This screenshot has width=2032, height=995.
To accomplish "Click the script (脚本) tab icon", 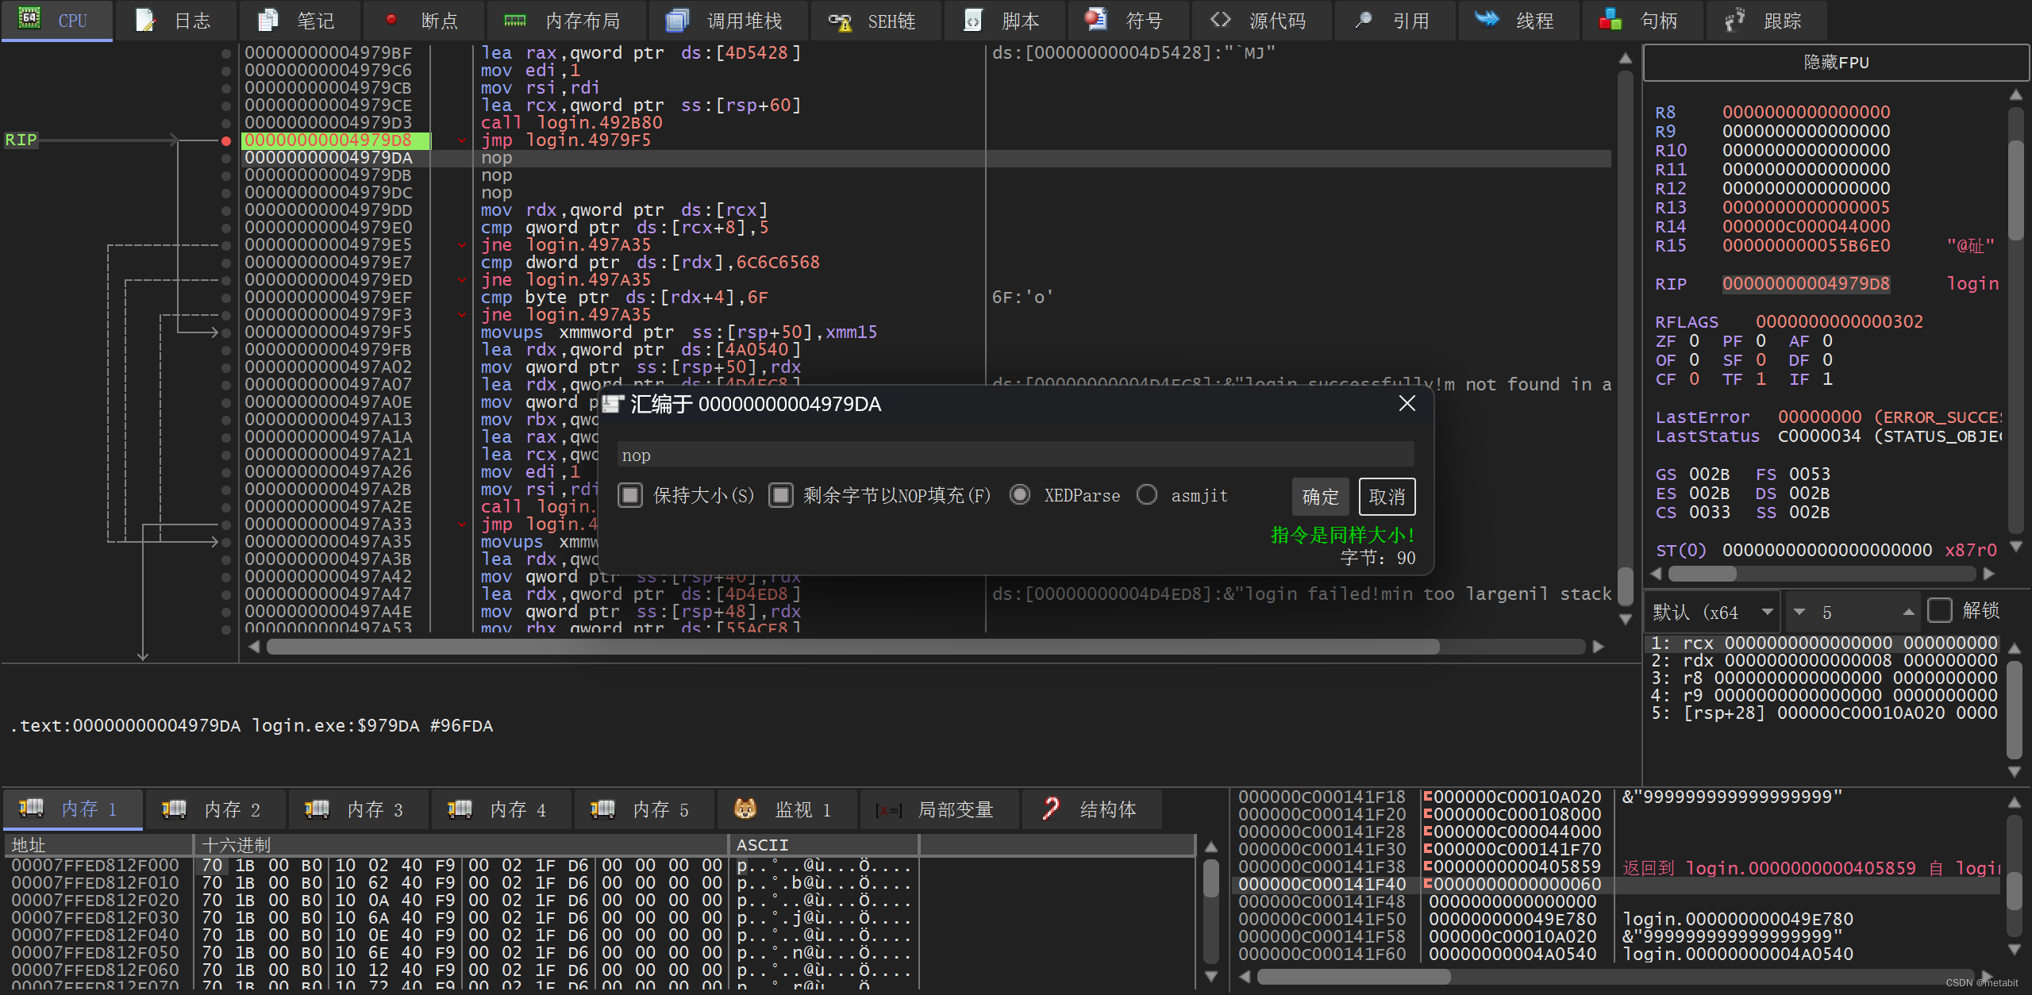I will [973, 20].
